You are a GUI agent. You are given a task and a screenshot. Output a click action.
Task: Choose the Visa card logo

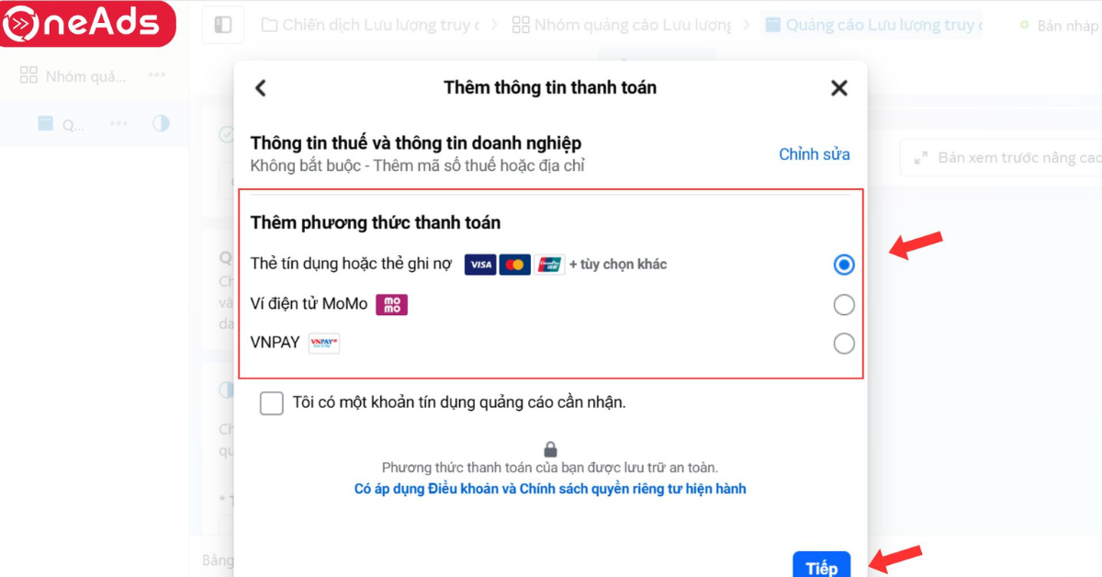click(x=480, y=265)
